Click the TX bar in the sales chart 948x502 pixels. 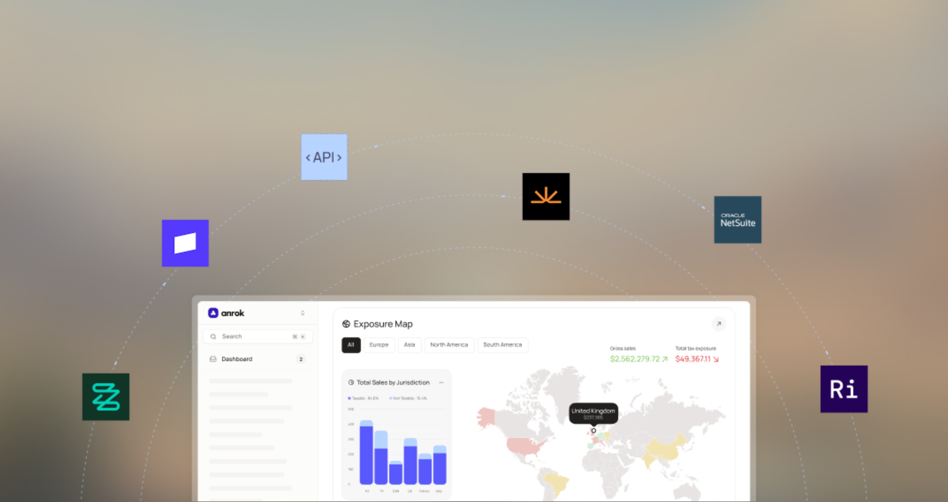381,457
